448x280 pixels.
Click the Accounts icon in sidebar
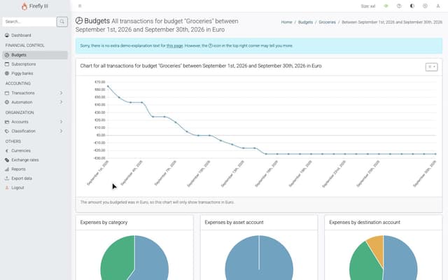click(7, 122)
